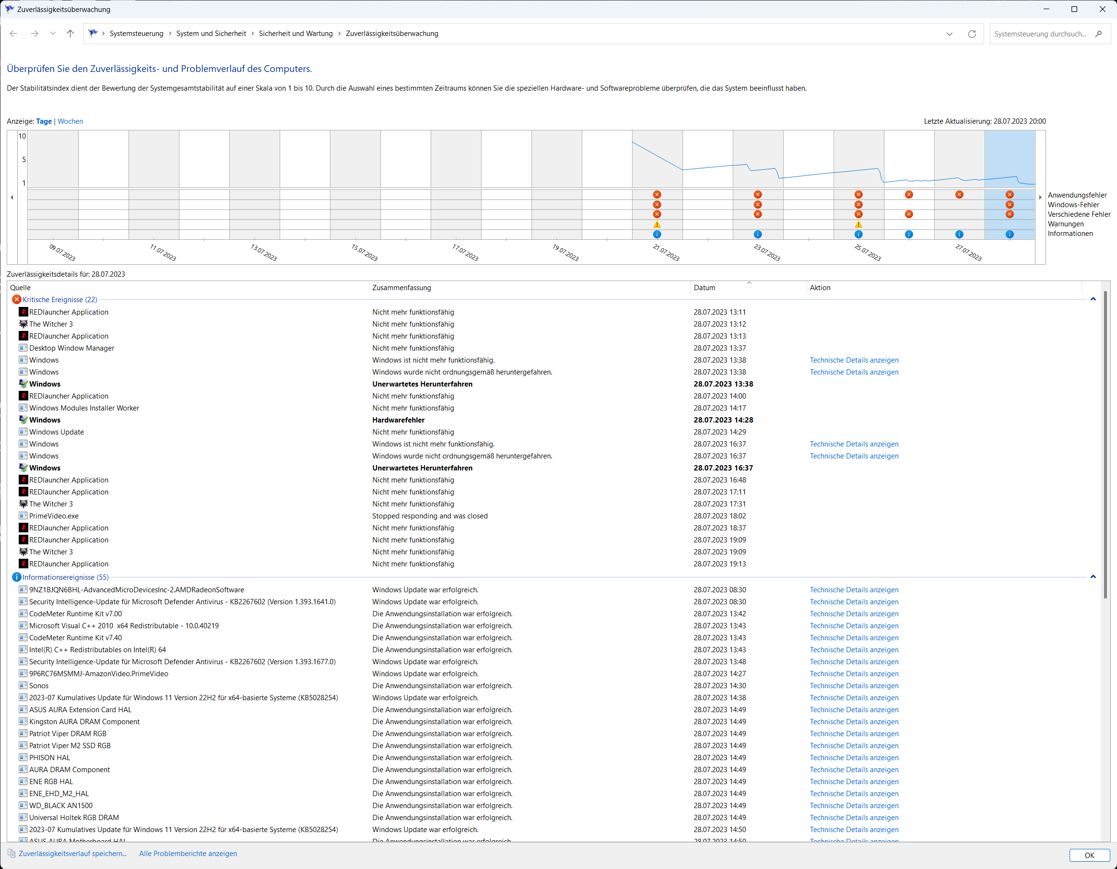This screenshot has height=869, width=1117.
Task: Collapse the Kritische Ereignisse group
Action: point(1093,300)
